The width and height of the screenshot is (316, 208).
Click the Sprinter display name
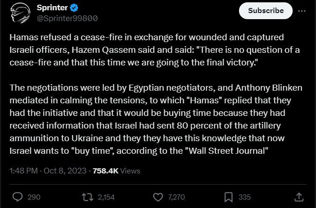pyautogui.click(x=52, y=8)
